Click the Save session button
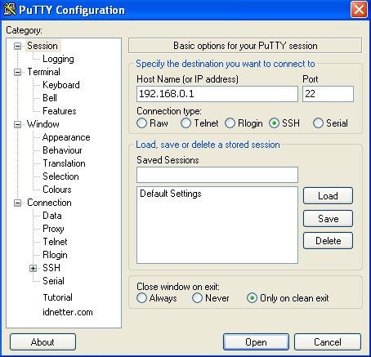The image size is (371, 357). pyautogui.click(x=328, y=218)
